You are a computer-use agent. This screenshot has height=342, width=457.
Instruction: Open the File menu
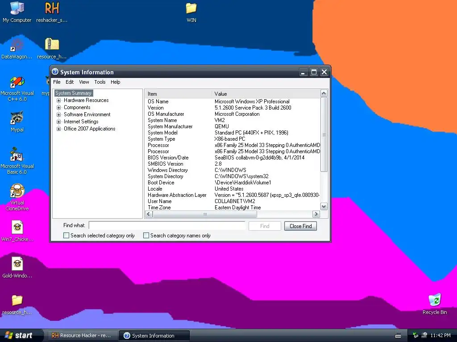57,82
